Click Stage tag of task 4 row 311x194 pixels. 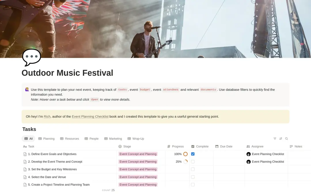138,177
